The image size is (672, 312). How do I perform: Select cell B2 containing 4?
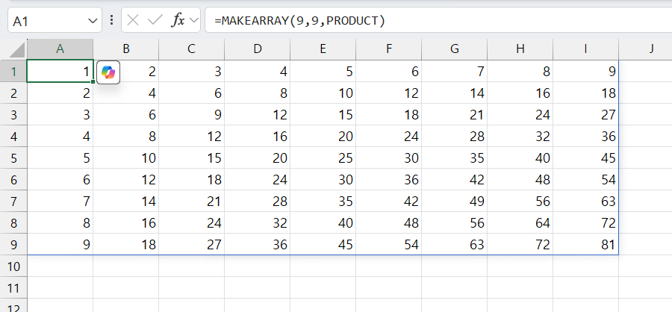126,93
